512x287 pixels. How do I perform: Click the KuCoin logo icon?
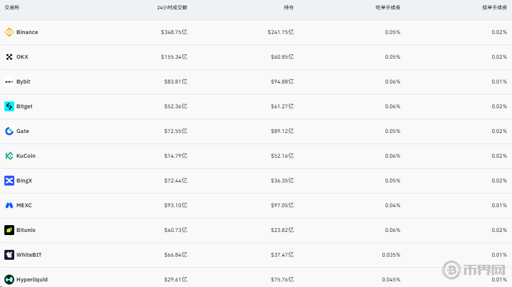(9, 156)
